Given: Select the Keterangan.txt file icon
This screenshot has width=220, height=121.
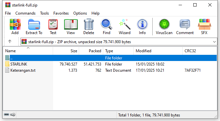Looking at the screenshot, I should [x=7, y=70].
